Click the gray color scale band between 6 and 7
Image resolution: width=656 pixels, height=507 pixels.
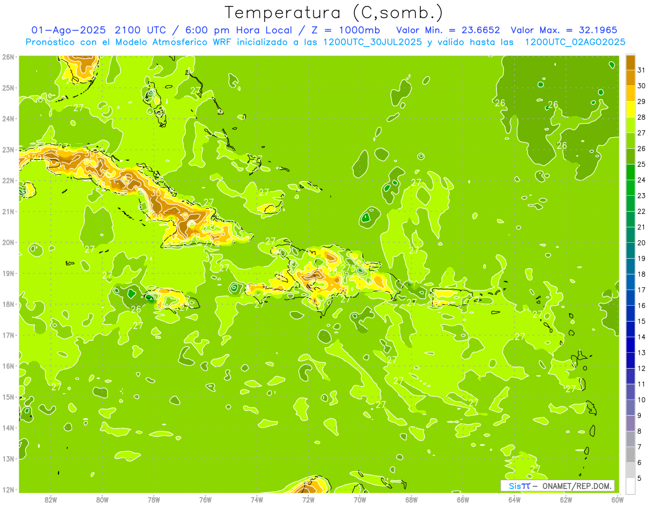(630, 454)
